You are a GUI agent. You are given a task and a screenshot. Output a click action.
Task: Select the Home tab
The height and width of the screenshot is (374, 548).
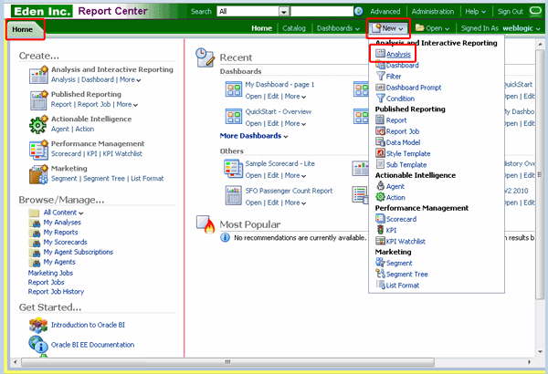tap(24, 29)
